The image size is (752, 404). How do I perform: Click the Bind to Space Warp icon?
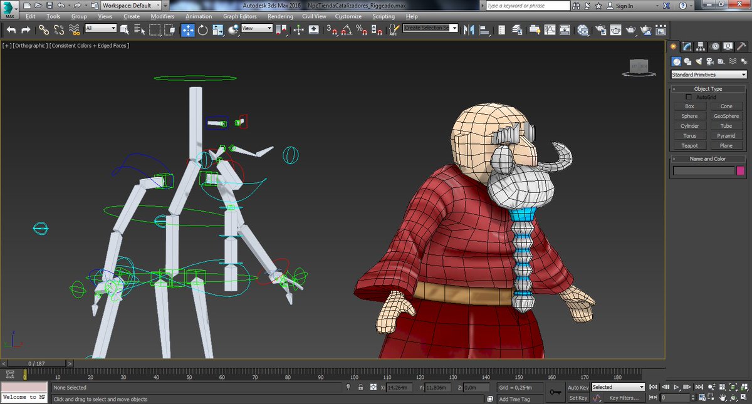[x=74, y=29]
